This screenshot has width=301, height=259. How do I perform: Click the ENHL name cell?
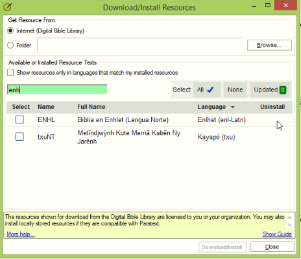coord(46,119)
